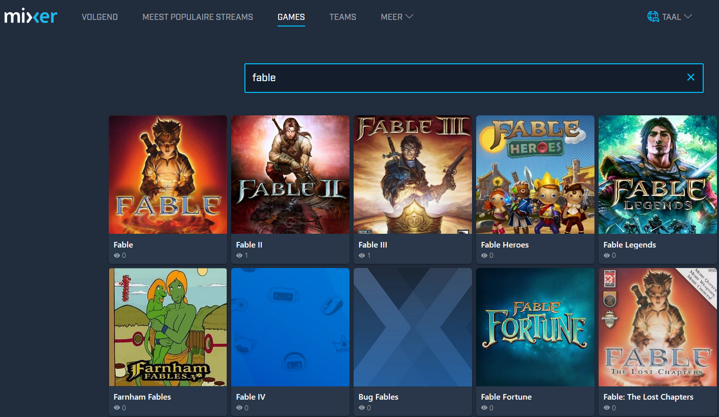Click the Fable III title link
719x417 pixels.
pyautogui.click(x=373, y=244)
